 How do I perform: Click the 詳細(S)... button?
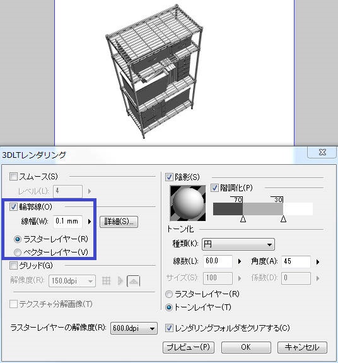119,222
